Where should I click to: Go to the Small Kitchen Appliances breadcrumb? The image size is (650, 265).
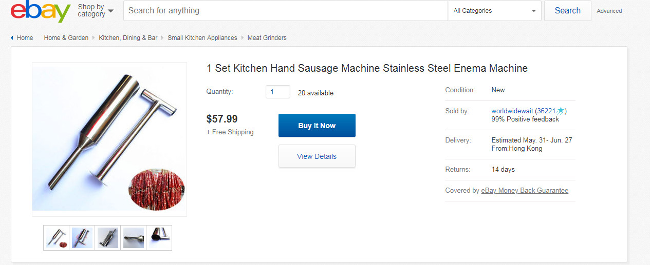click(202, 38)
